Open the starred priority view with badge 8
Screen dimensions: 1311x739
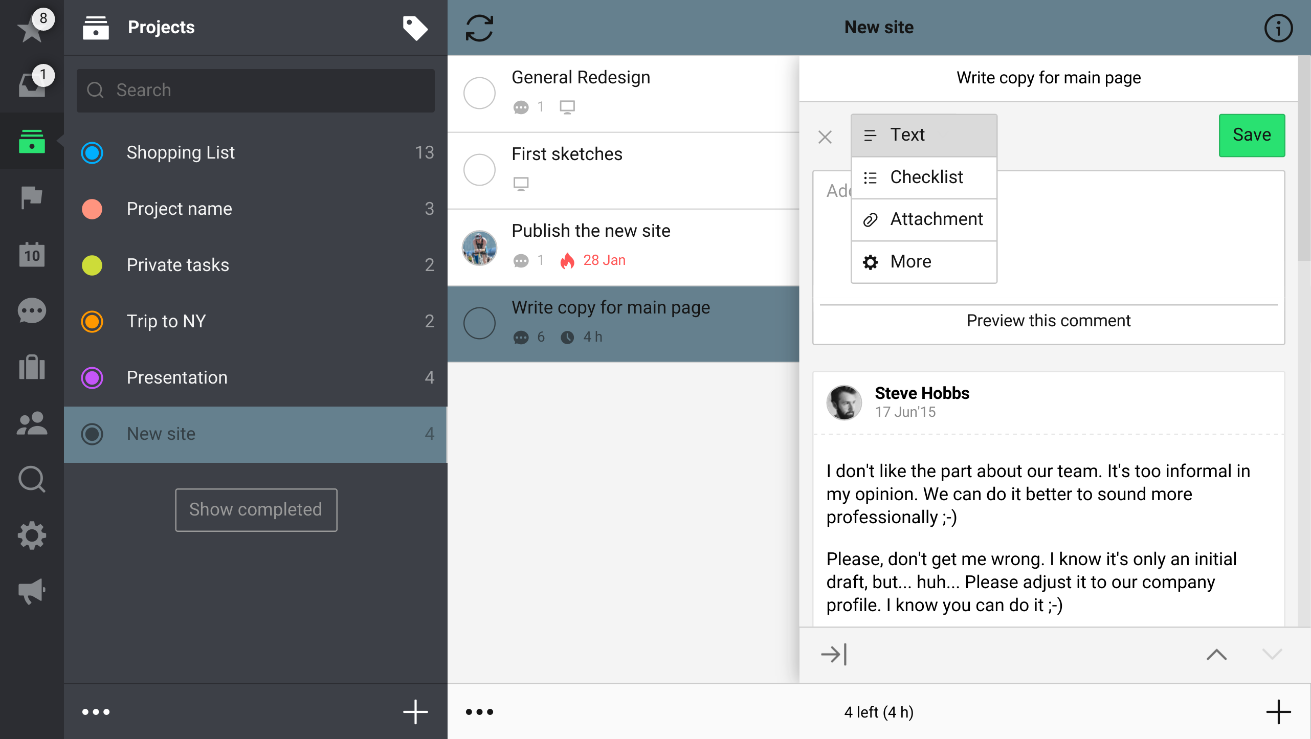pos(32,27)
